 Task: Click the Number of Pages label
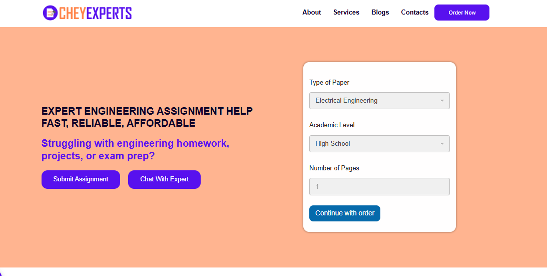point(334,168)
